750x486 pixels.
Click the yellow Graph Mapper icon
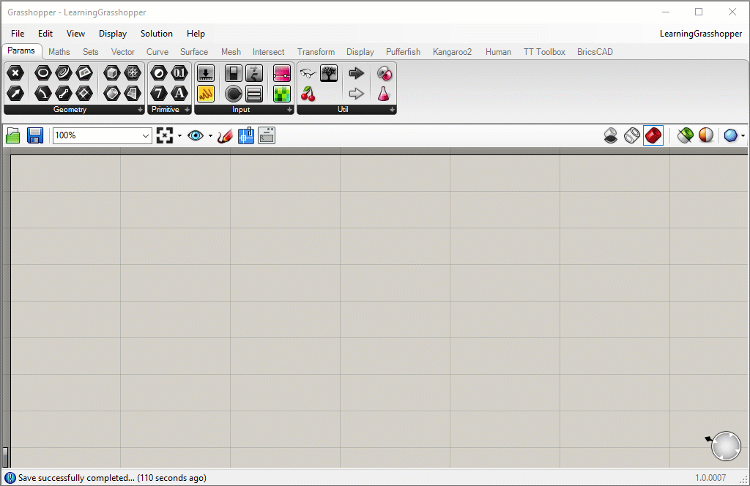206,93
